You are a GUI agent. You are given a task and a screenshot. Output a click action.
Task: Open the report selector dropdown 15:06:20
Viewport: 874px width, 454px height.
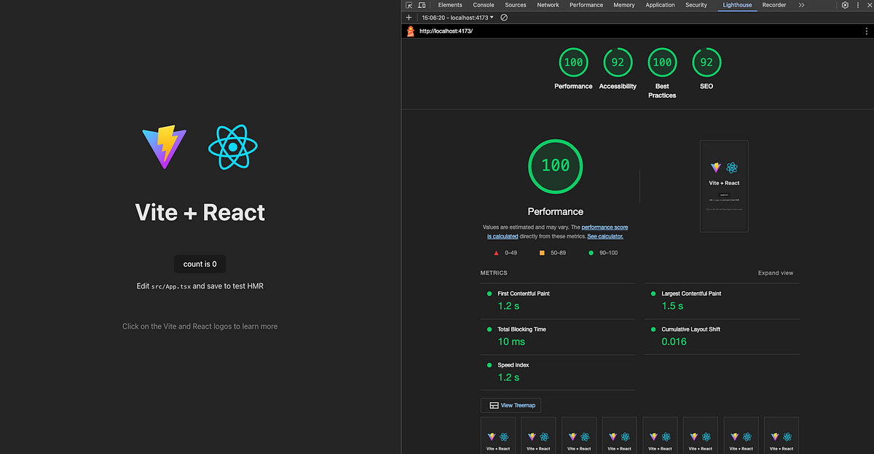coord(457,17)
